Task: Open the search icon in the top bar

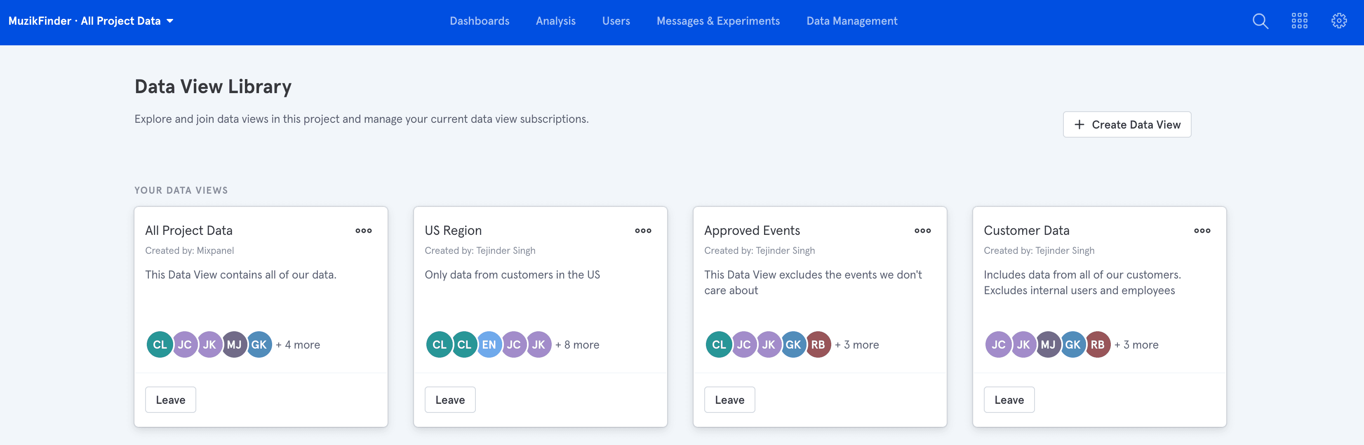Action: pyautogui.click(x=1260, y=21)
